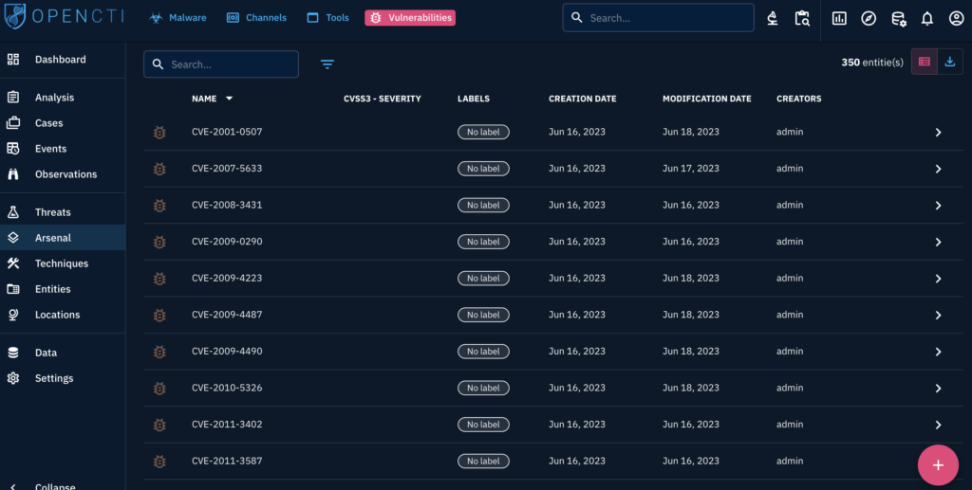Click the filter list icon beside search
The width and height of the screenshot is (972, 490).
pyautogui.click(x=327, y=64)
